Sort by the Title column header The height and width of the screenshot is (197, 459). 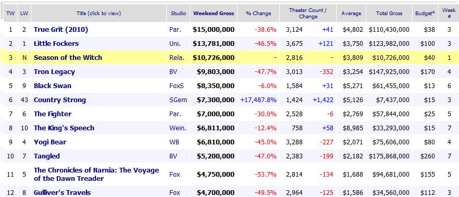click(x=98, y=13)
